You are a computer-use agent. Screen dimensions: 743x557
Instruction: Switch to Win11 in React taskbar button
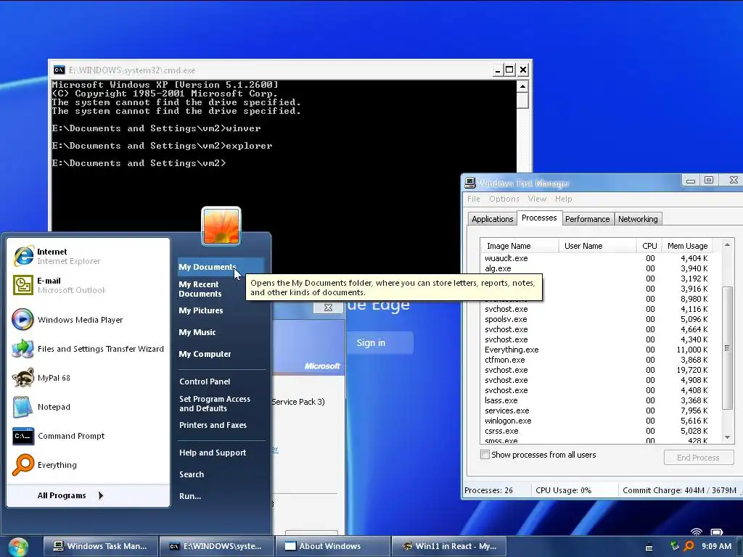pos(448,546)
